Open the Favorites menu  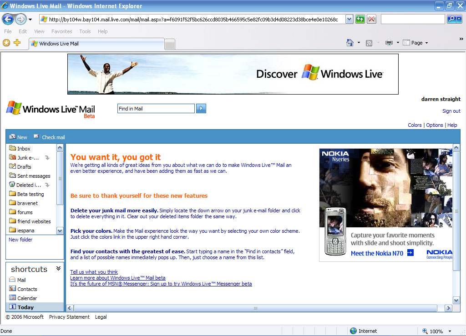(61, 31)
